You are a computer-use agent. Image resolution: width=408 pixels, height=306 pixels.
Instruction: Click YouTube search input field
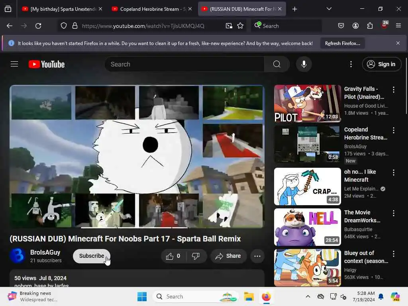185,64
